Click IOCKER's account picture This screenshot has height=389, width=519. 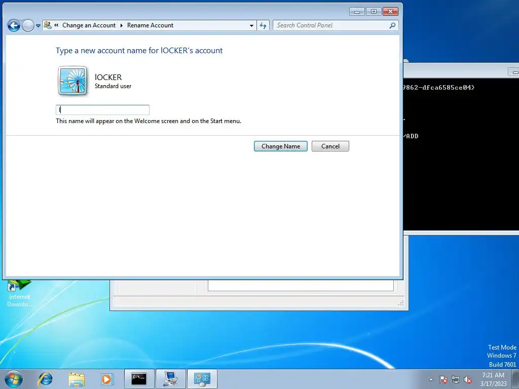(x=73, y=81)
